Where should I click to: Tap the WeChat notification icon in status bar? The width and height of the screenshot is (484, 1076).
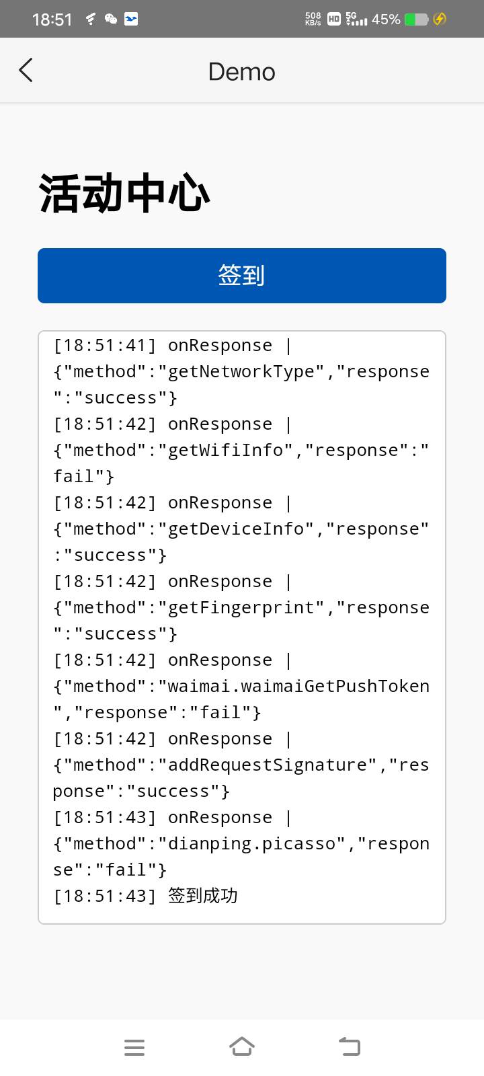pos(111,19)
